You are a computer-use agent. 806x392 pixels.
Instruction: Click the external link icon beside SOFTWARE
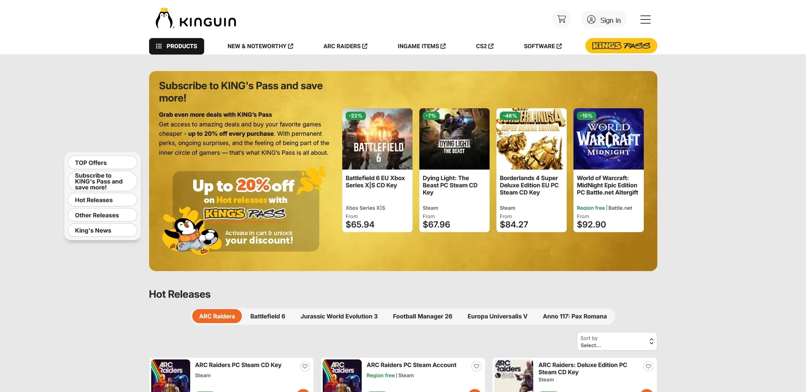pos(559,46)
